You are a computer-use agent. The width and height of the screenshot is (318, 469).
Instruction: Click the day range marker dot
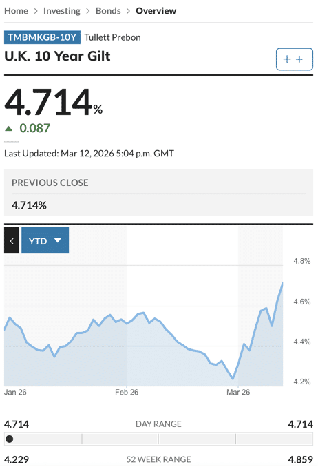coord(10,439)
